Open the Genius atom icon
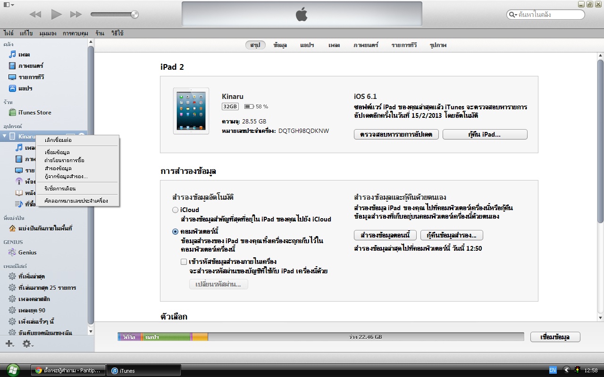 [13, 252]
